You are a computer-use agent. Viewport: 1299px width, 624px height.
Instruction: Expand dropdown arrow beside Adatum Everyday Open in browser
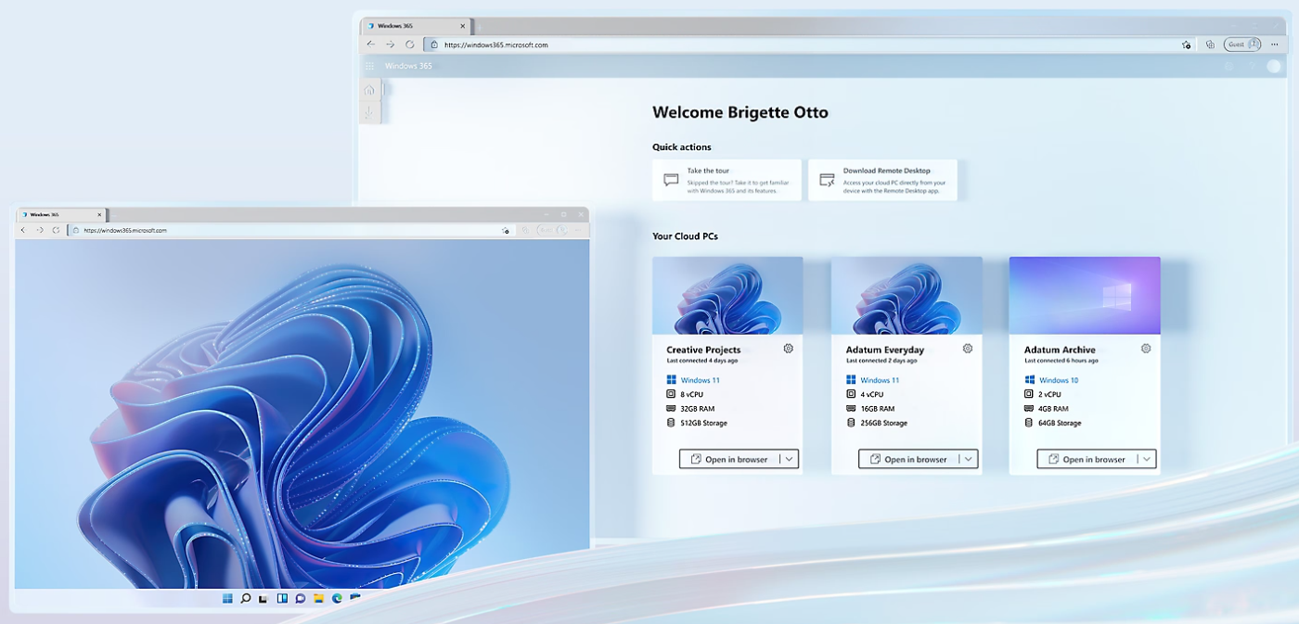pyautogui.click(x=968, y=459)
